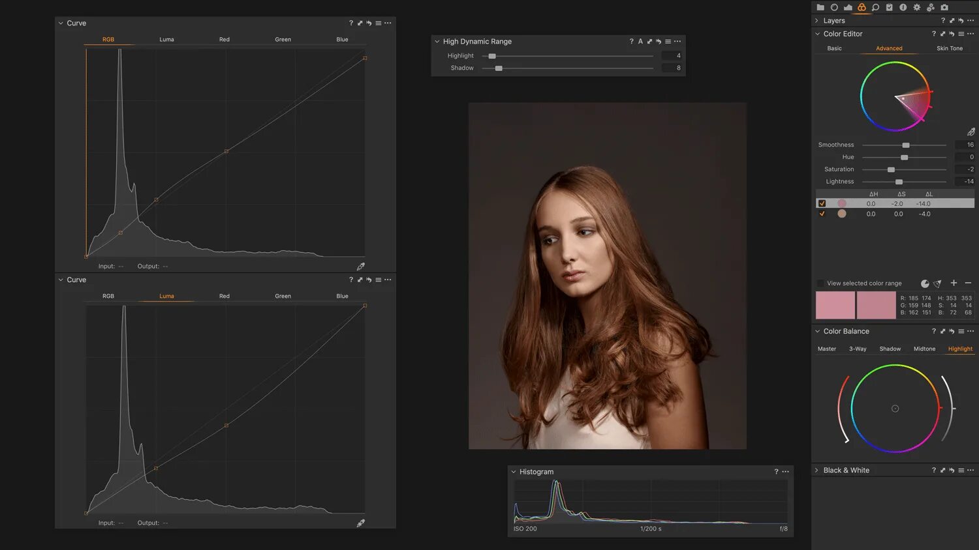
Task: Collapse the Color Editor panel
Action: pyautogui.click(x=817, y=34)
